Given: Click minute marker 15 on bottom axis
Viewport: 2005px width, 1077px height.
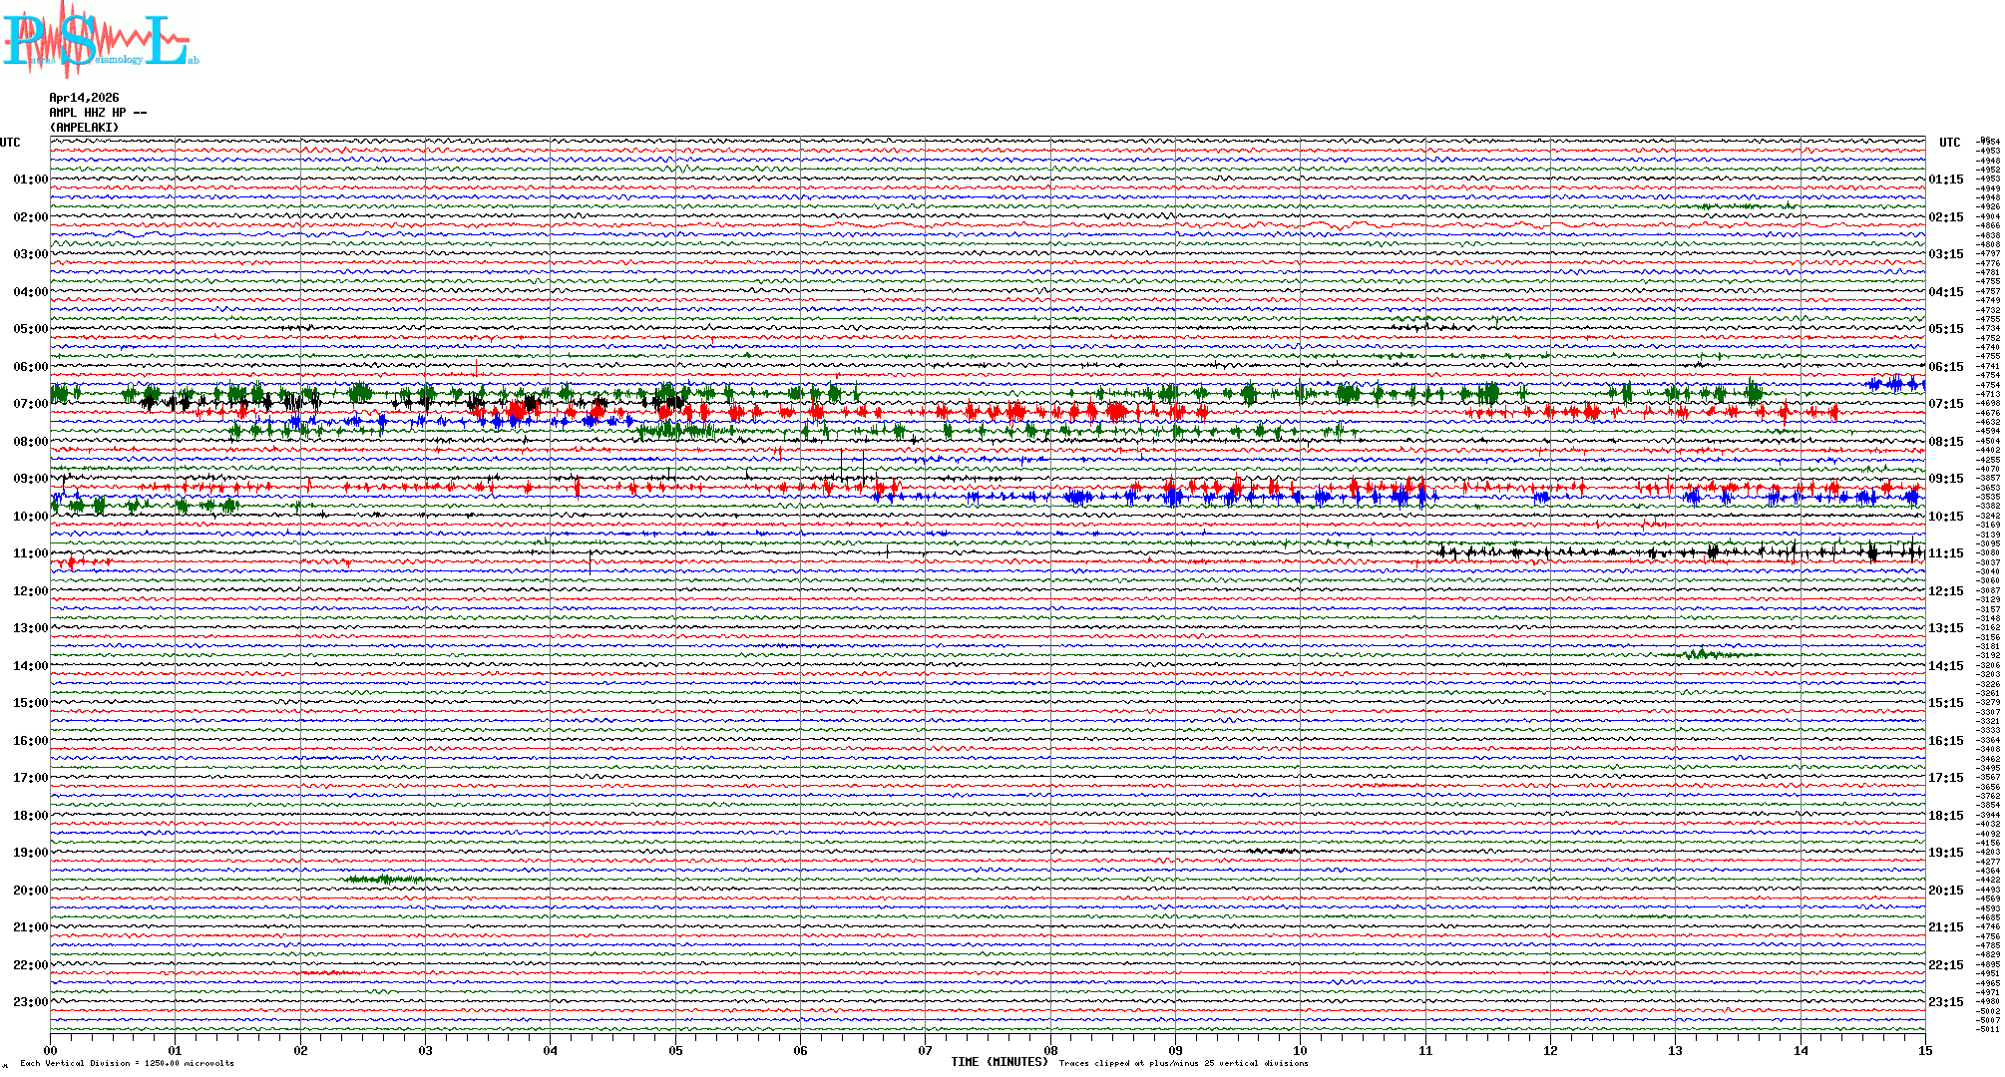Looking at the screenshot, I should [x=1924, y=1050].
